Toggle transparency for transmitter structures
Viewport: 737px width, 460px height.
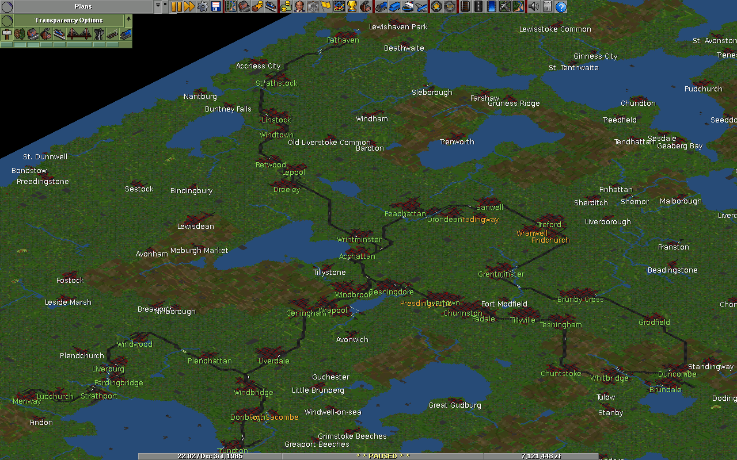(99, 34)
